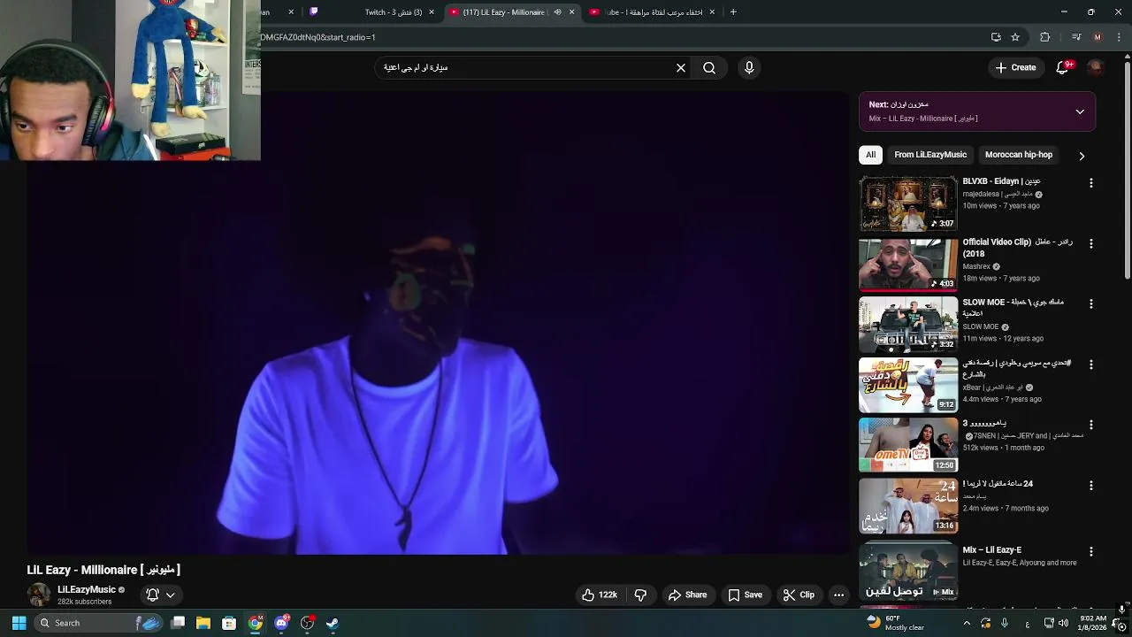Open Microsoft Store from the taskbar
The width and height of the screenshot is (1132, 637).
click(229, 623)
